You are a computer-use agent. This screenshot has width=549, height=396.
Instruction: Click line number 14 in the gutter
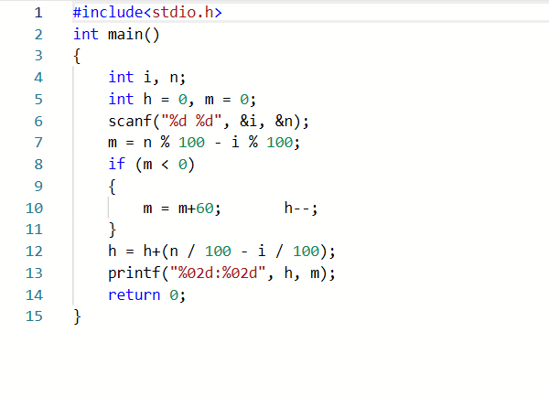[35, 295]
